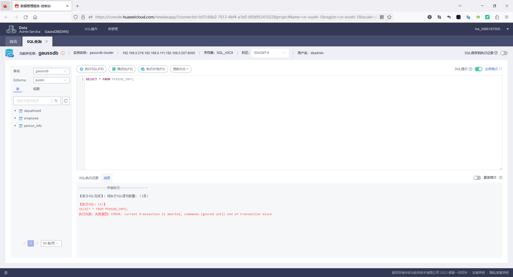Enable the 覆盖模式 switch
Screen dimensions: 513x277
point(477,178)
